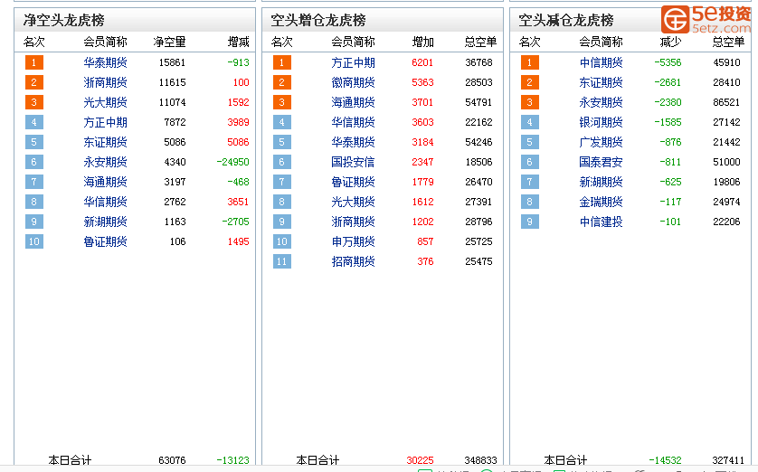Open 海通期货 link in 净空头龙虎榜 table

[105, 182]
